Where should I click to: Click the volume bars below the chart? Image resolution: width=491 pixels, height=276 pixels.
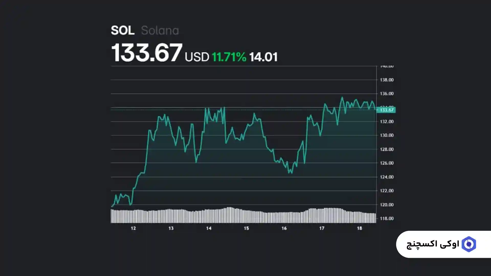coord(243,216)
